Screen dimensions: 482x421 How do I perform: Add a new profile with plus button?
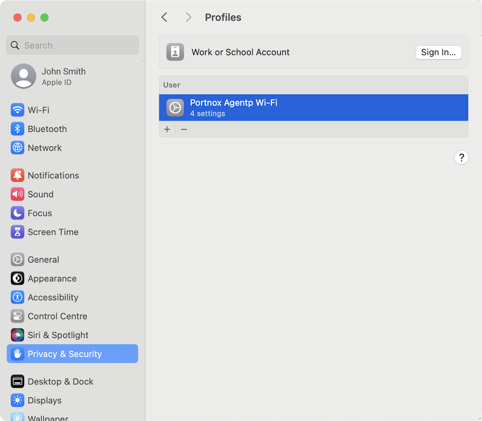point(167,129)
